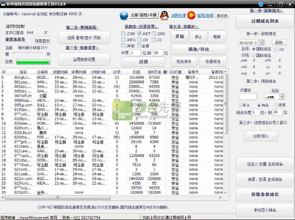Click the 换皮肤 skin button
The height and width of the screenshot is (220, 295).
coord(222,15)
